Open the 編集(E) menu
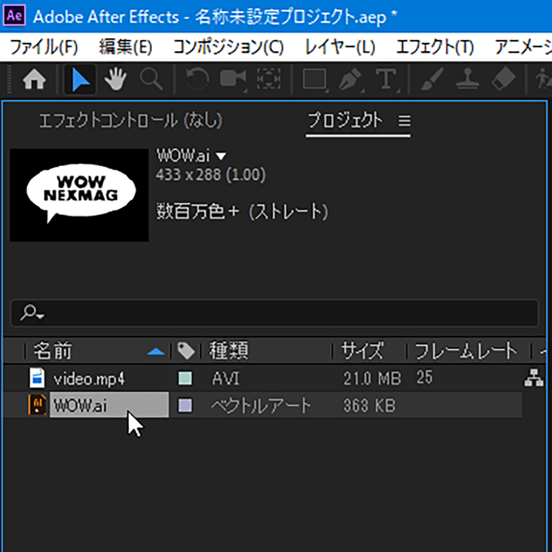The height and width of the screenshot is (552, 552). (x=126, y=47)
